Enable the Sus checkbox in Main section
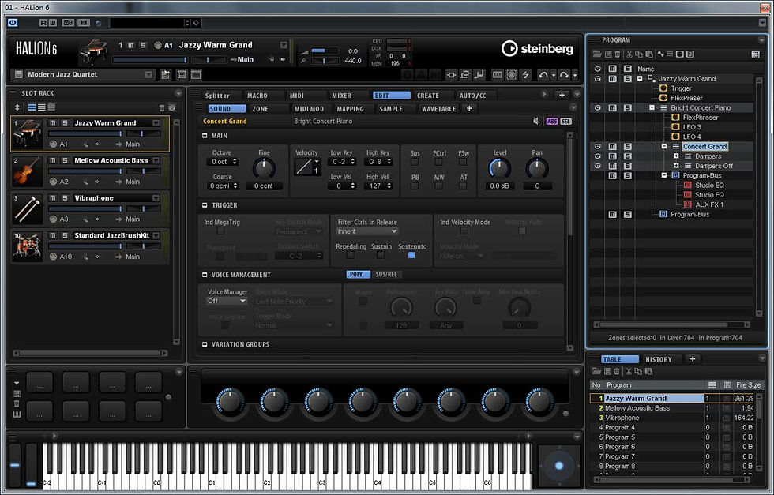The width and height of the screenshot is (774, 495). click(x=415, y=162)
